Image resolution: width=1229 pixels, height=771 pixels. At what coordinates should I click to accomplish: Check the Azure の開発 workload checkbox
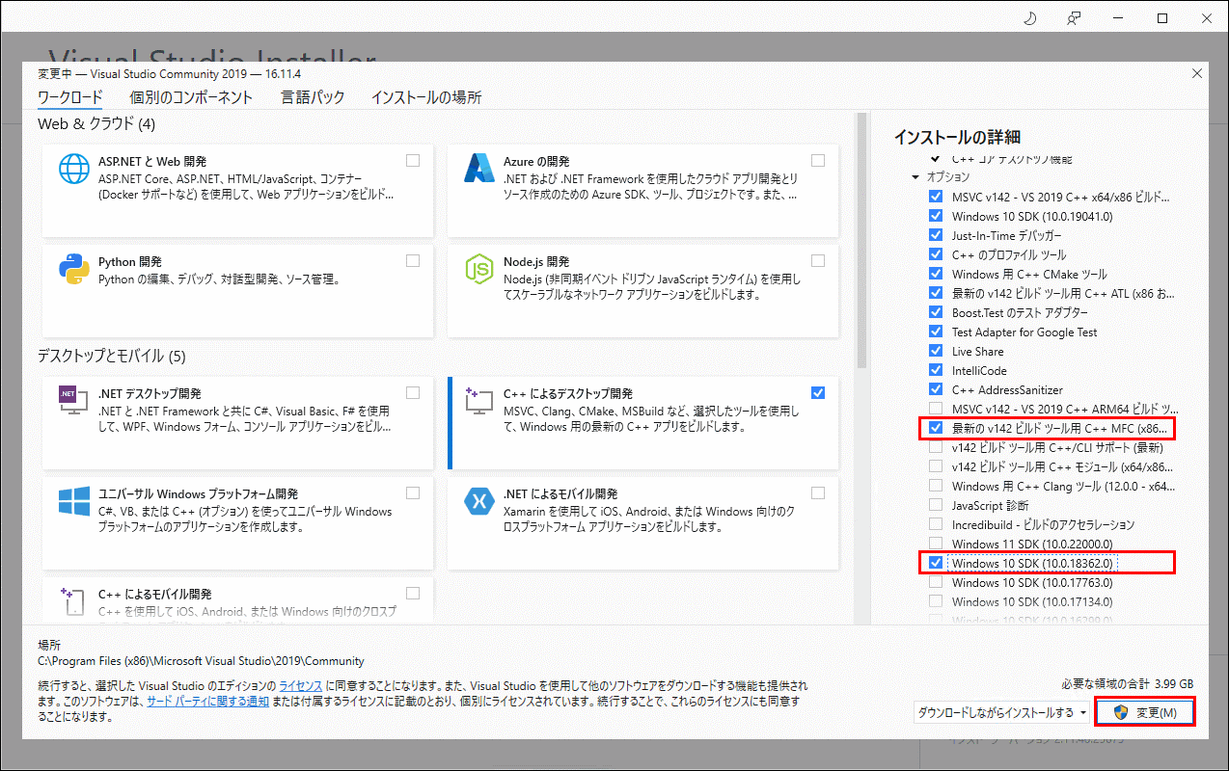(x=818, y=161)
